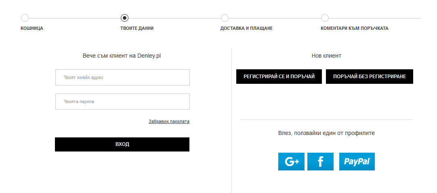
Task: Log in using the PayPal icon
Action: point(357,162)
